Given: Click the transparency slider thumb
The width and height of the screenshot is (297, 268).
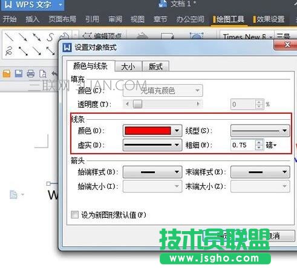Looking at the screenshot, I should pyautogui.click(x=137, y=104).
